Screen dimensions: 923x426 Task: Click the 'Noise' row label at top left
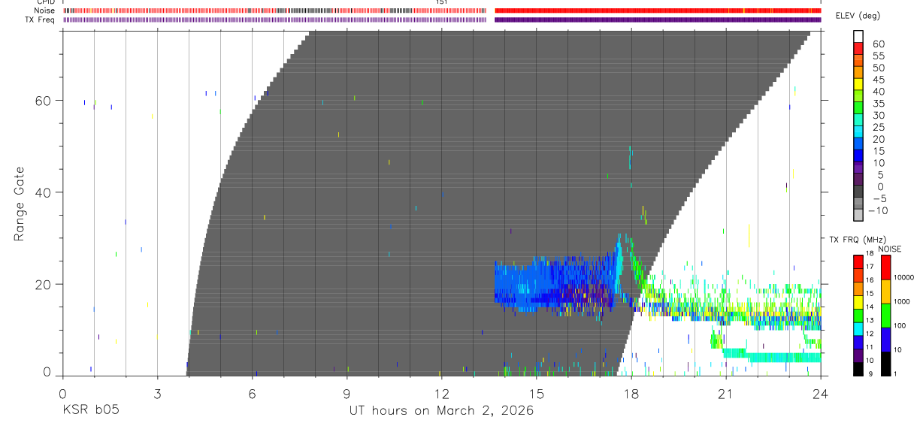click(44, 11)
